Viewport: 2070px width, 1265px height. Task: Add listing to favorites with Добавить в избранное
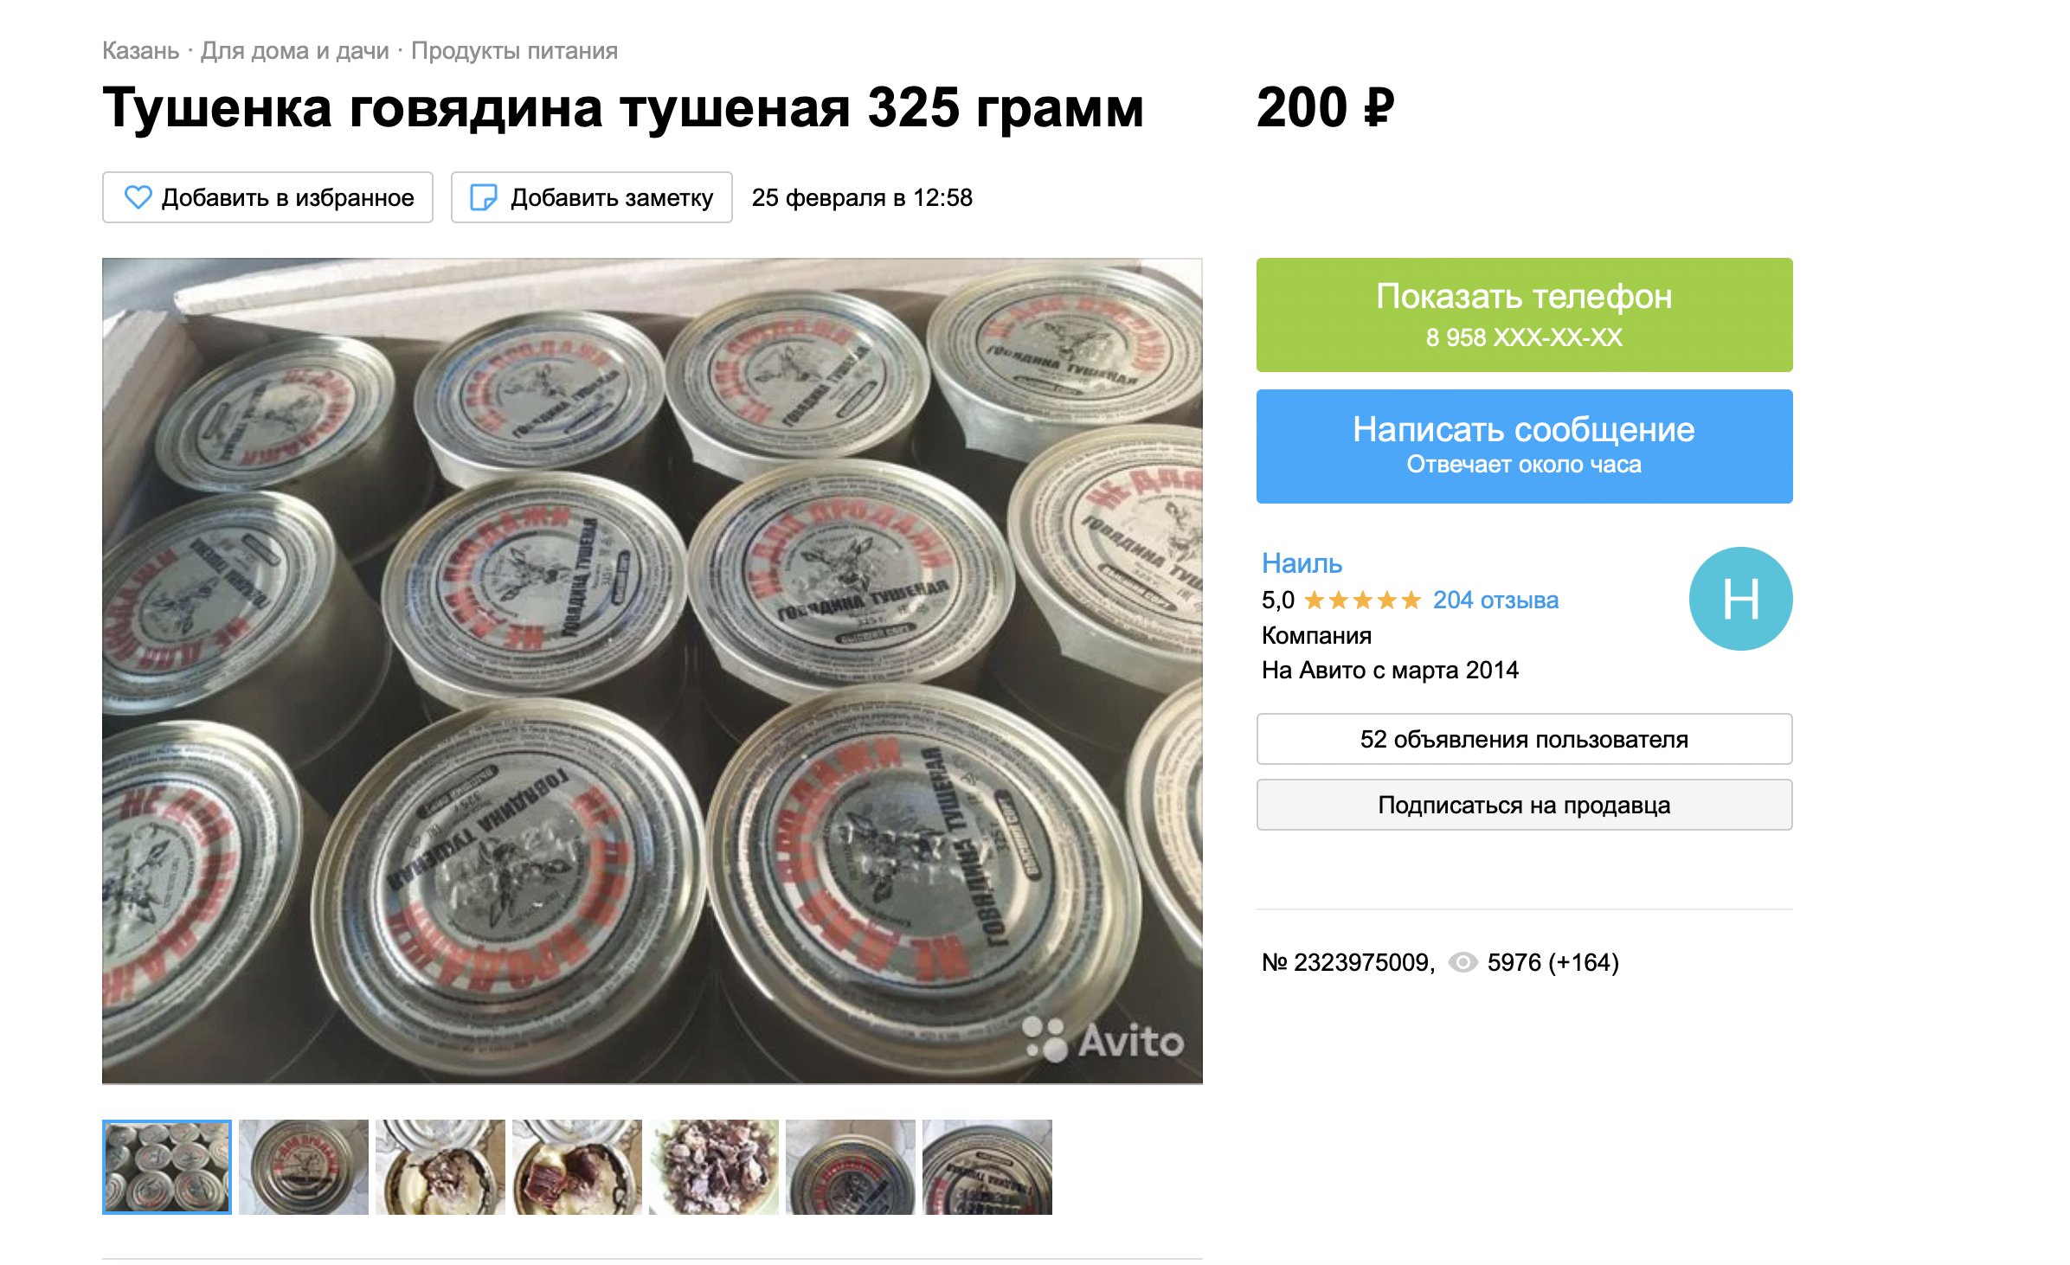267,197
